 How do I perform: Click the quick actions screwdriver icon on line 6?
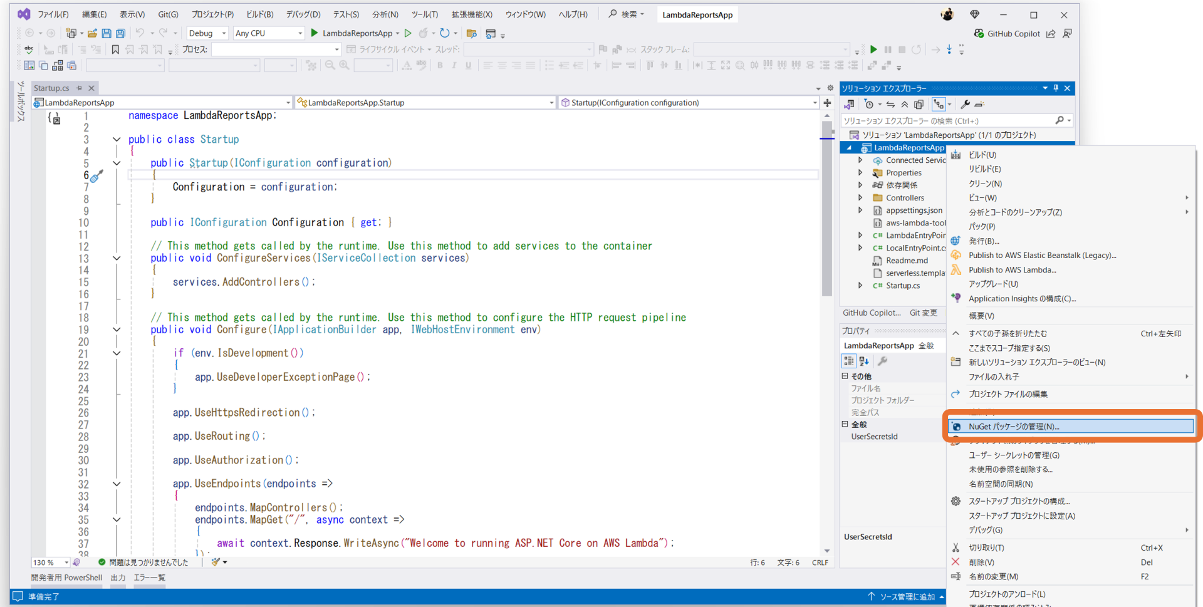(96, 176)
